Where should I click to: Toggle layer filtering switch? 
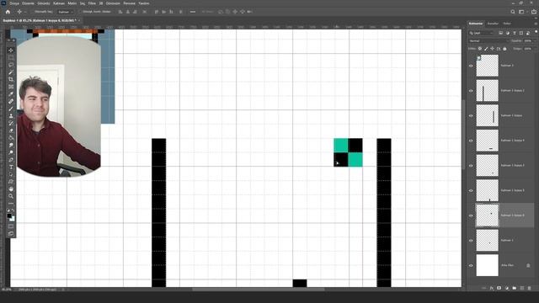pyautogui.click(x=536, y=31)
